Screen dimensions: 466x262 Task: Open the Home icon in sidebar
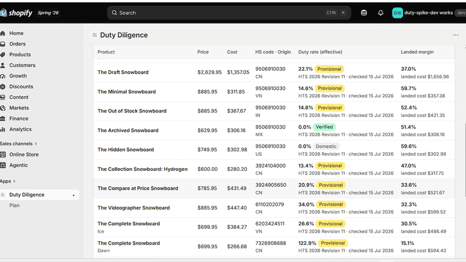click(x=3, y=33)
